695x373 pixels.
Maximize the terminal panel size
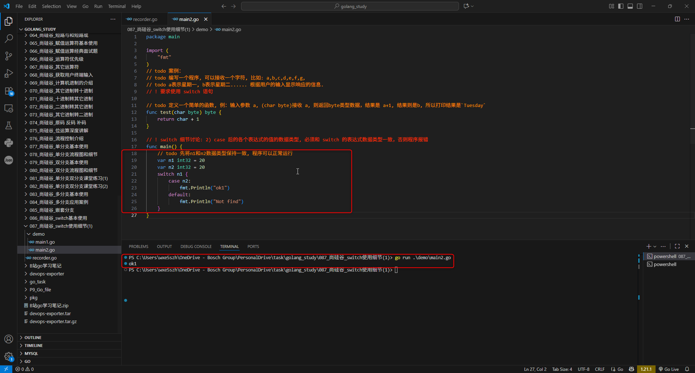(677, 246)
